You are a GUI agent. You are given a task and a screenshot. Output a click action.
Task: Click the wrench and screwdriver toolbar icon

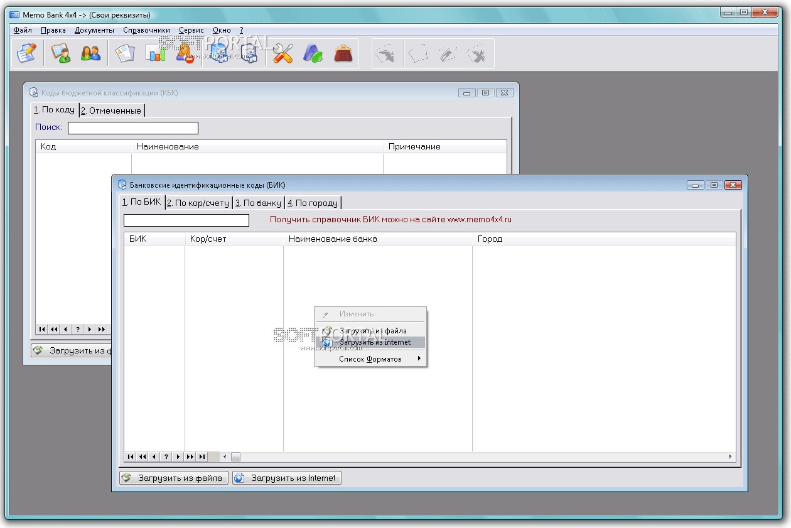point(283,53)
